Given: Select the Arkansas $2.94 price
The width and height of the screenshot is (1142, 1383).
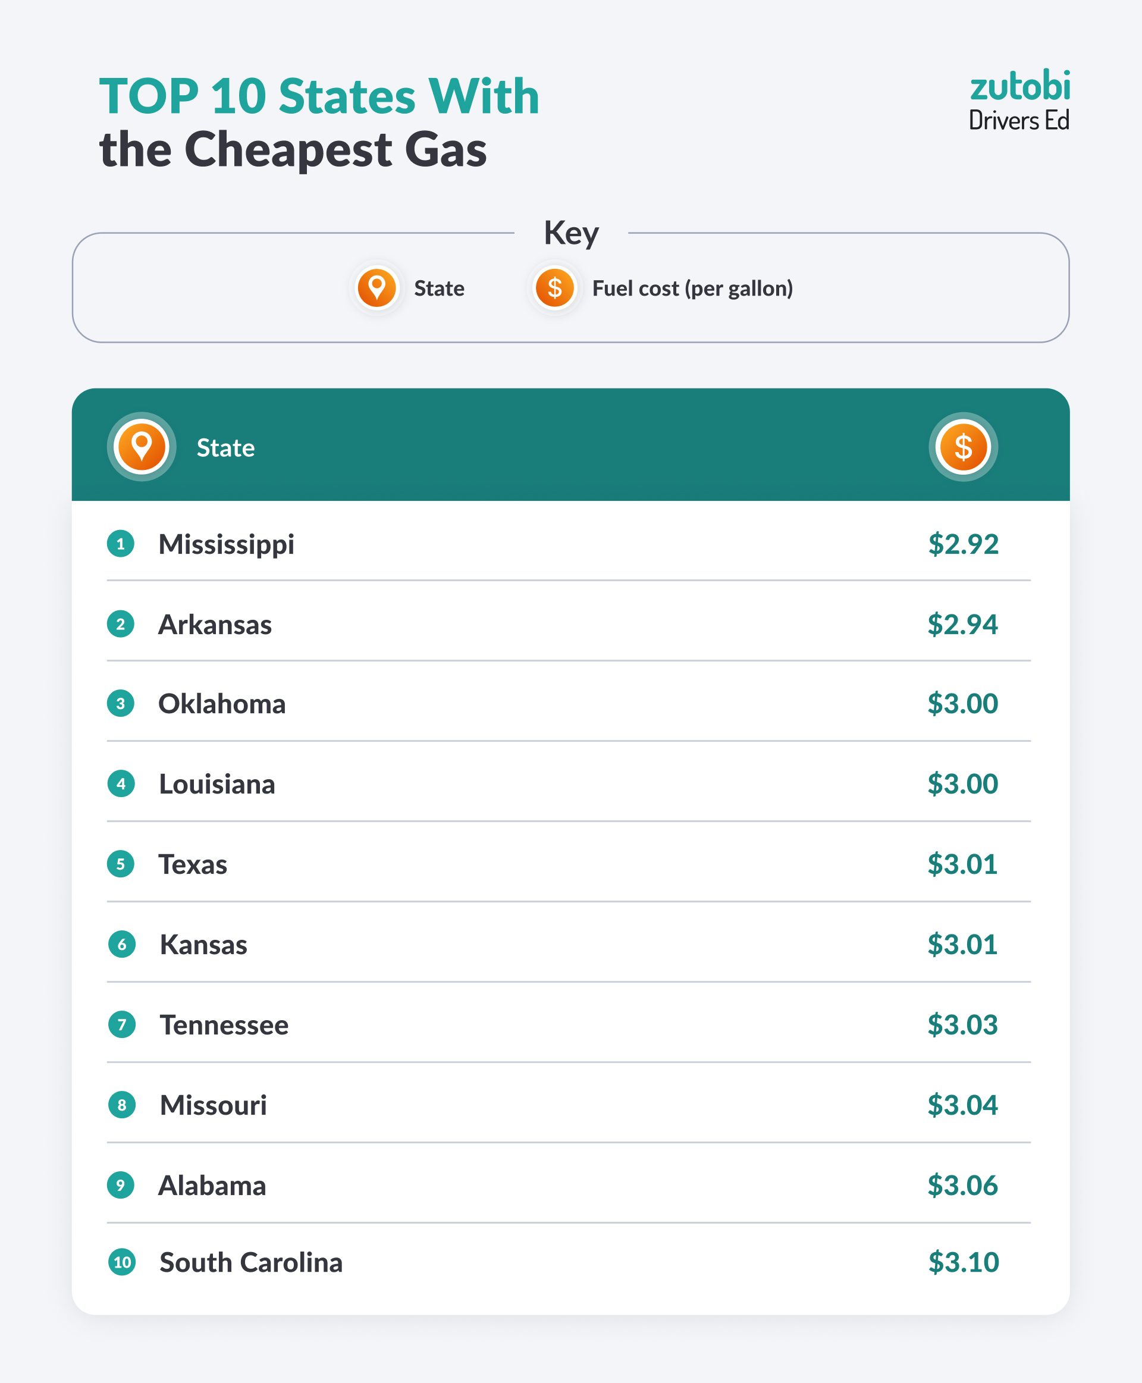Looking at the screenshot, I should tap(962, 625).
